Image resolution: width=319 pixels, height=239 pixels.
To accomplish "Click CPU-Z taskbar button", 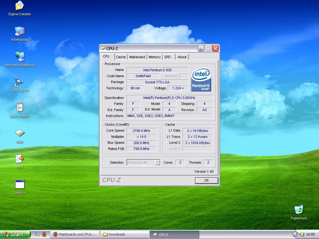I will coord(174,234).
